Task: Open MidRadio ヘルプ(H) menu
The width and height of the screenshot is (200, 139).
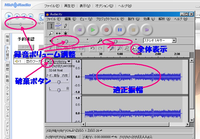Action: tap(125, 6)
